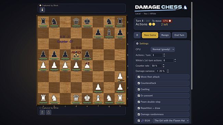Open the BGM track selection dropdown
223x125 pixels.
coord(171,121)
